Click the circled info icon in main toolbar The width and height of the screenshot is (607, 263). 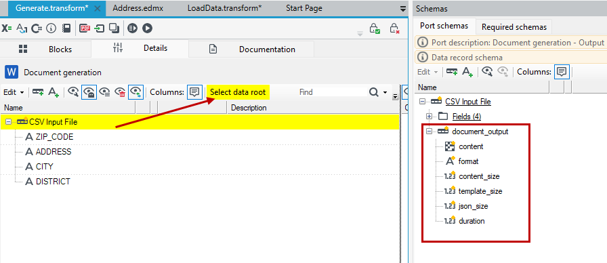point(51,28)
